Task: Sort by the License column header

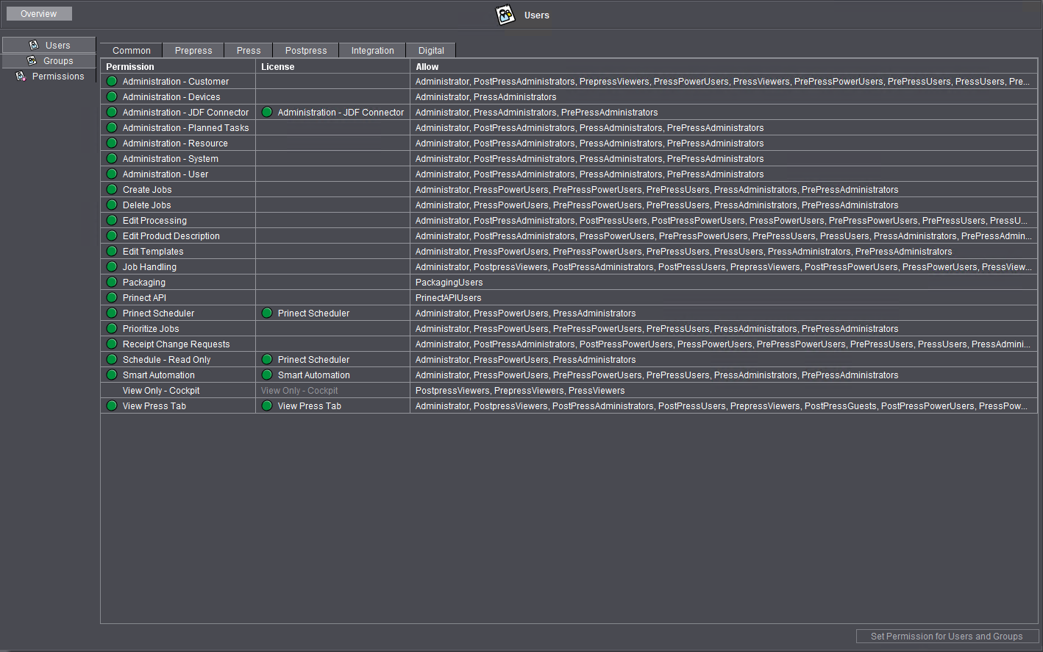Action: click(333, 66)
